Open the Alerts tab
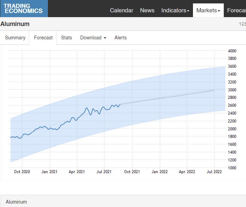Screen dimensions: 246x207 [x=120, y=38]
